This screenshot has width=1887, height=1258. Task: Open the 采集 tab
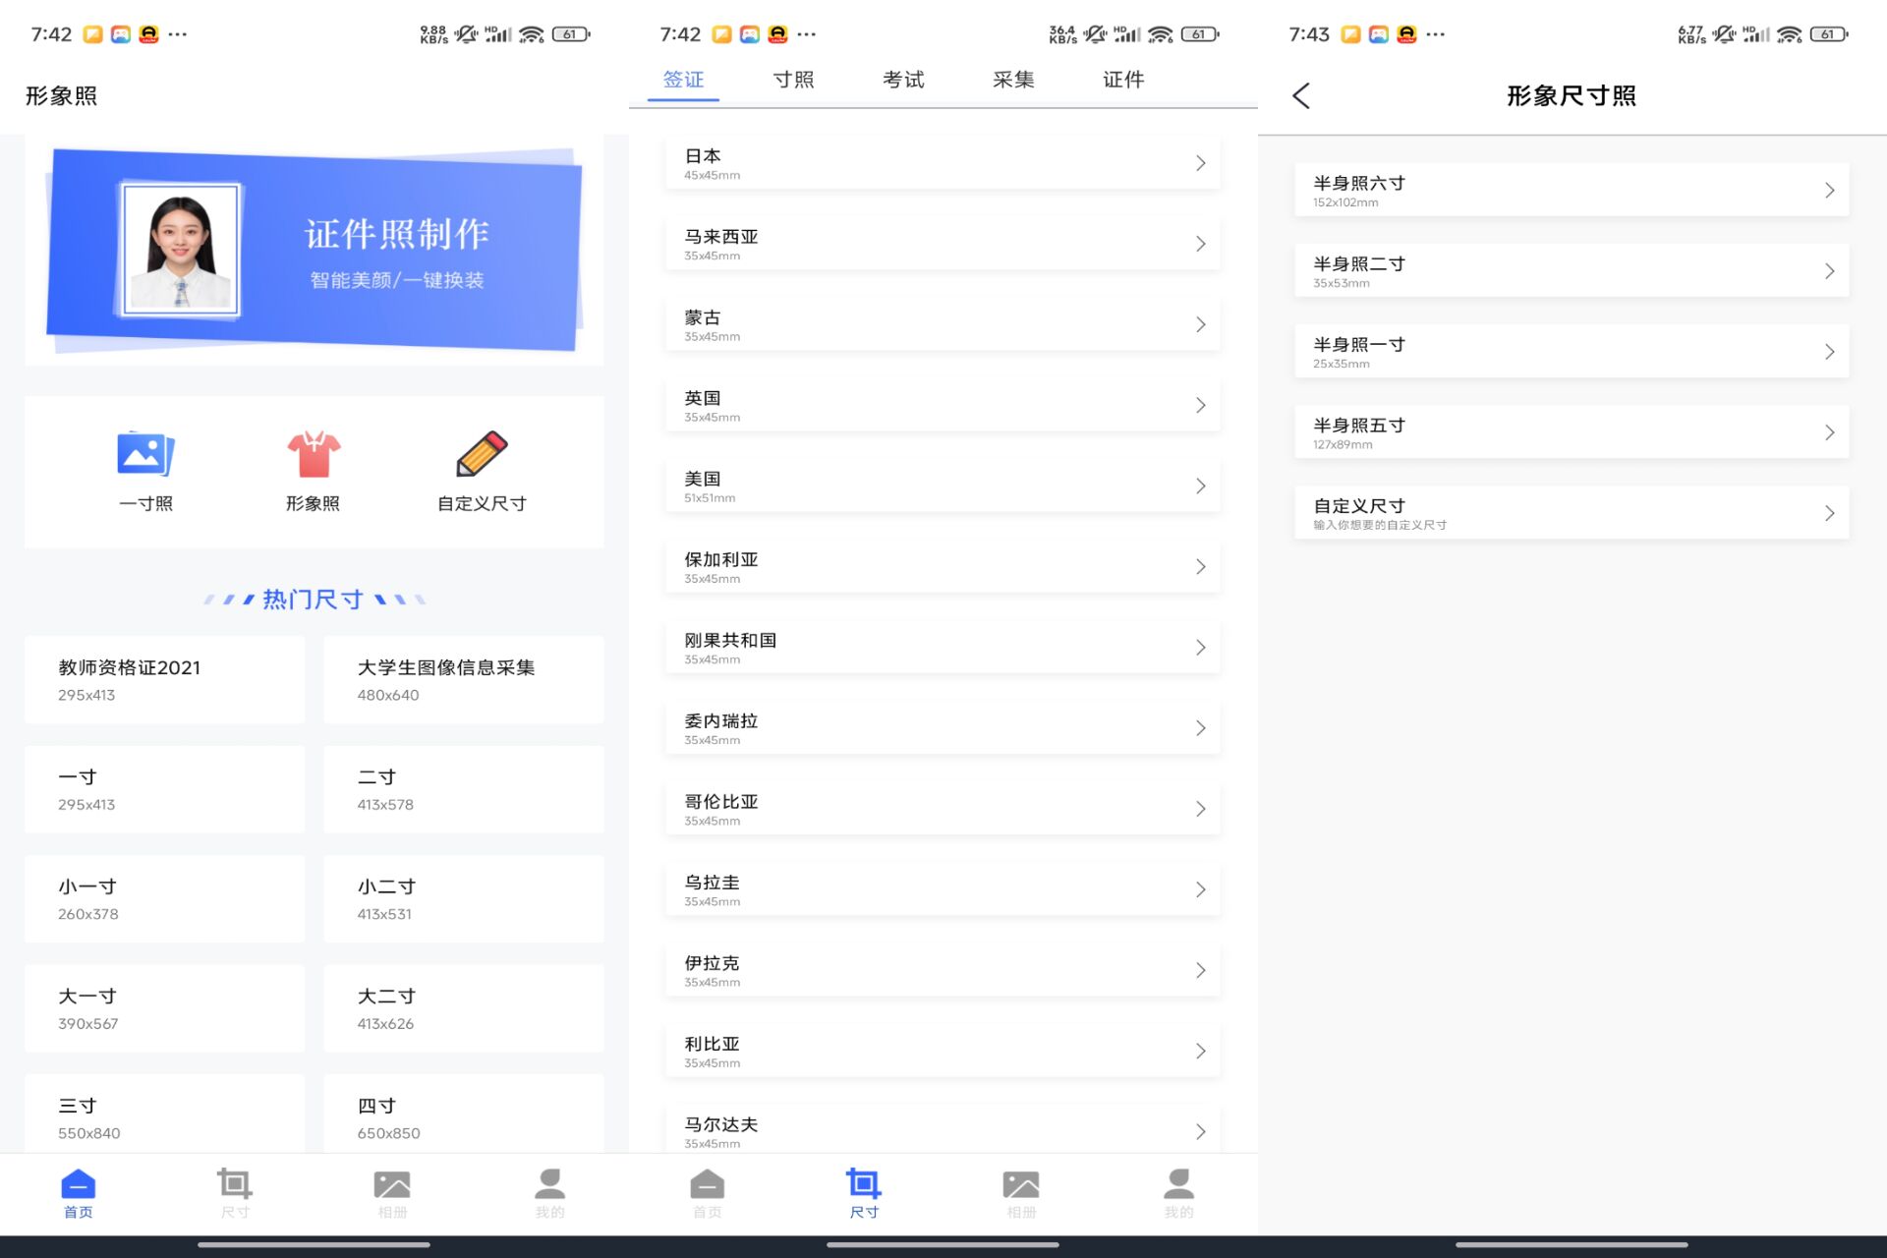click(1013, 80)
